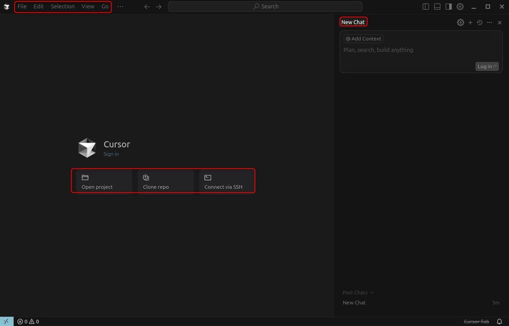Toggle the AI side pane layout icon
Viewport: 509px width, 326px height.
click(x=449, y=6)
